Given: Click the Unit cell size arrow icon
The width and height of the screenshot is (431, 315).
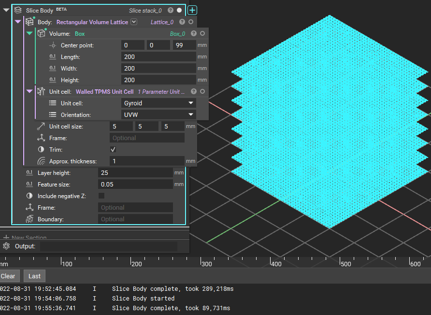Looking at the screenshot, I should [x=40, y=127].
